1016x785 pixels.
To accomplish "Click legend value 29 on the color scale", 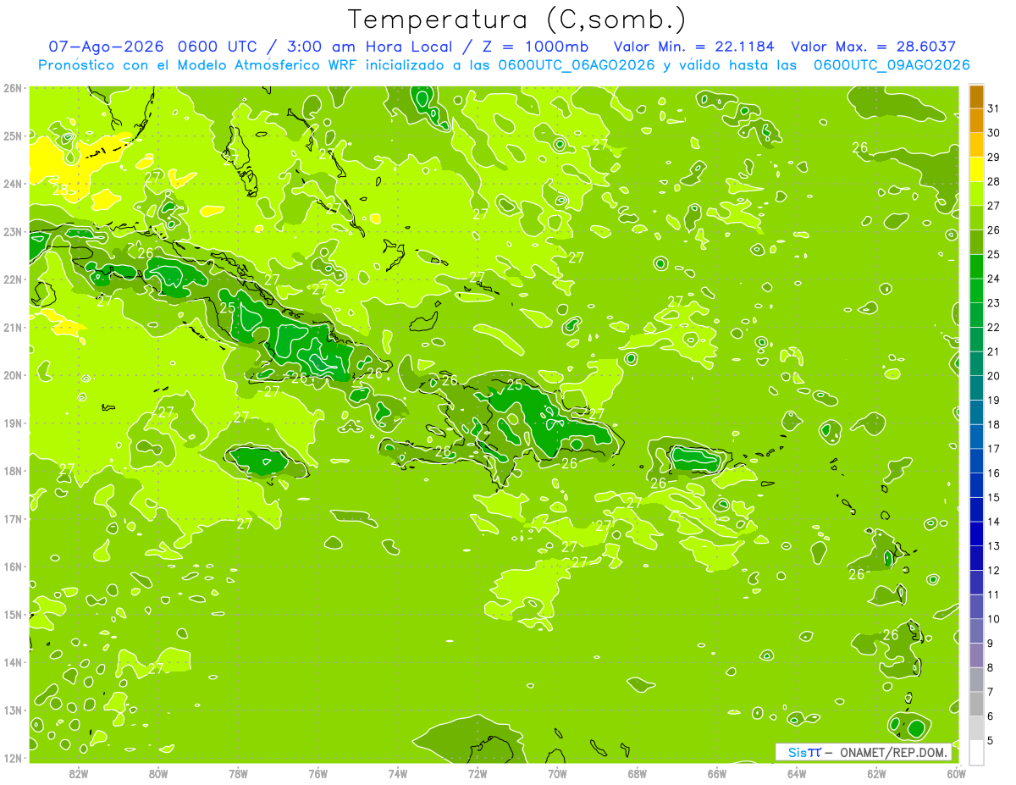I will pyautogui.click(x=993, y=158).
